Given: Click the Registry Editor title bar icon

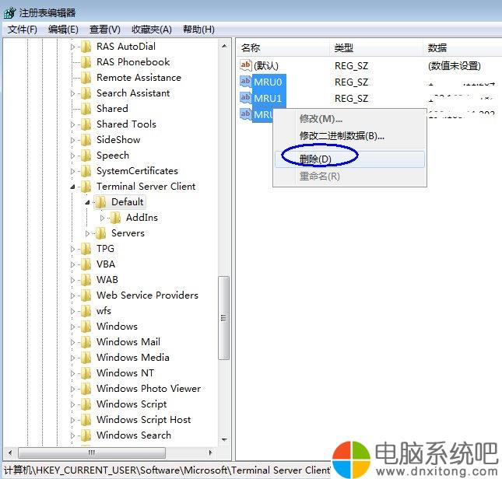Looking at the screenshot, I should coord(9,13).
